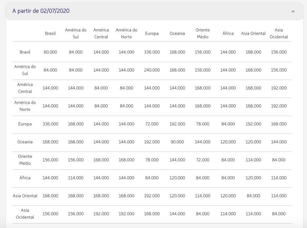Select the 'América Central' column header
This screenshot has width=307, height=228.
click(101, 33)
